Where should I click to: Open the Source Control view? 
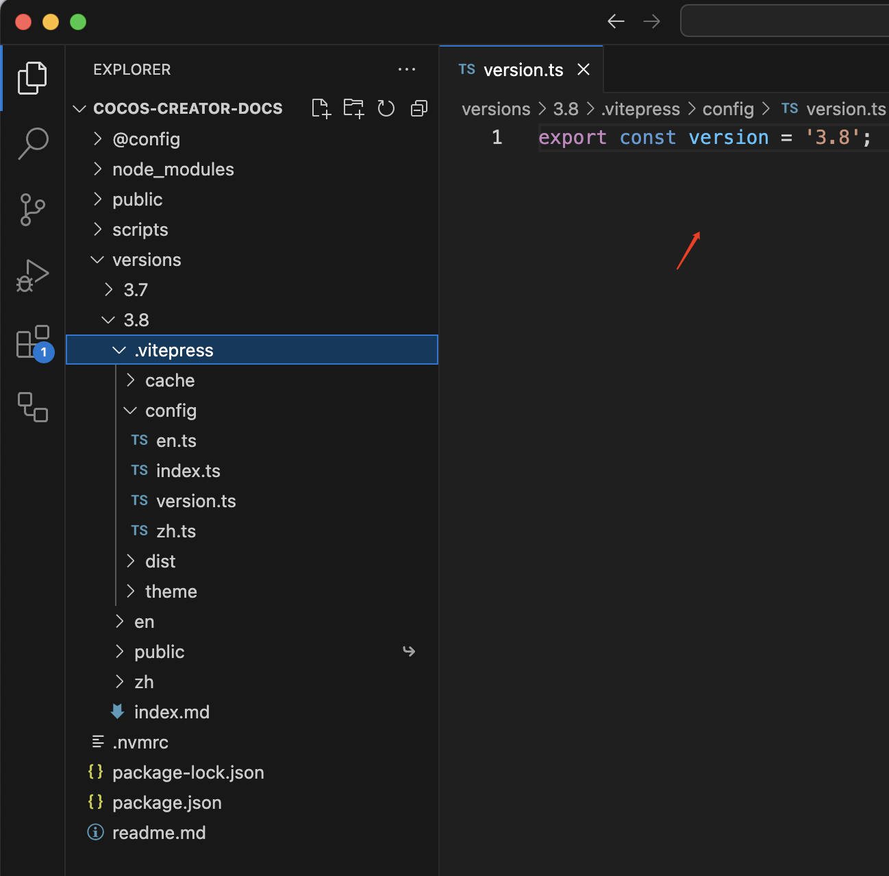(x=32, y=210)
